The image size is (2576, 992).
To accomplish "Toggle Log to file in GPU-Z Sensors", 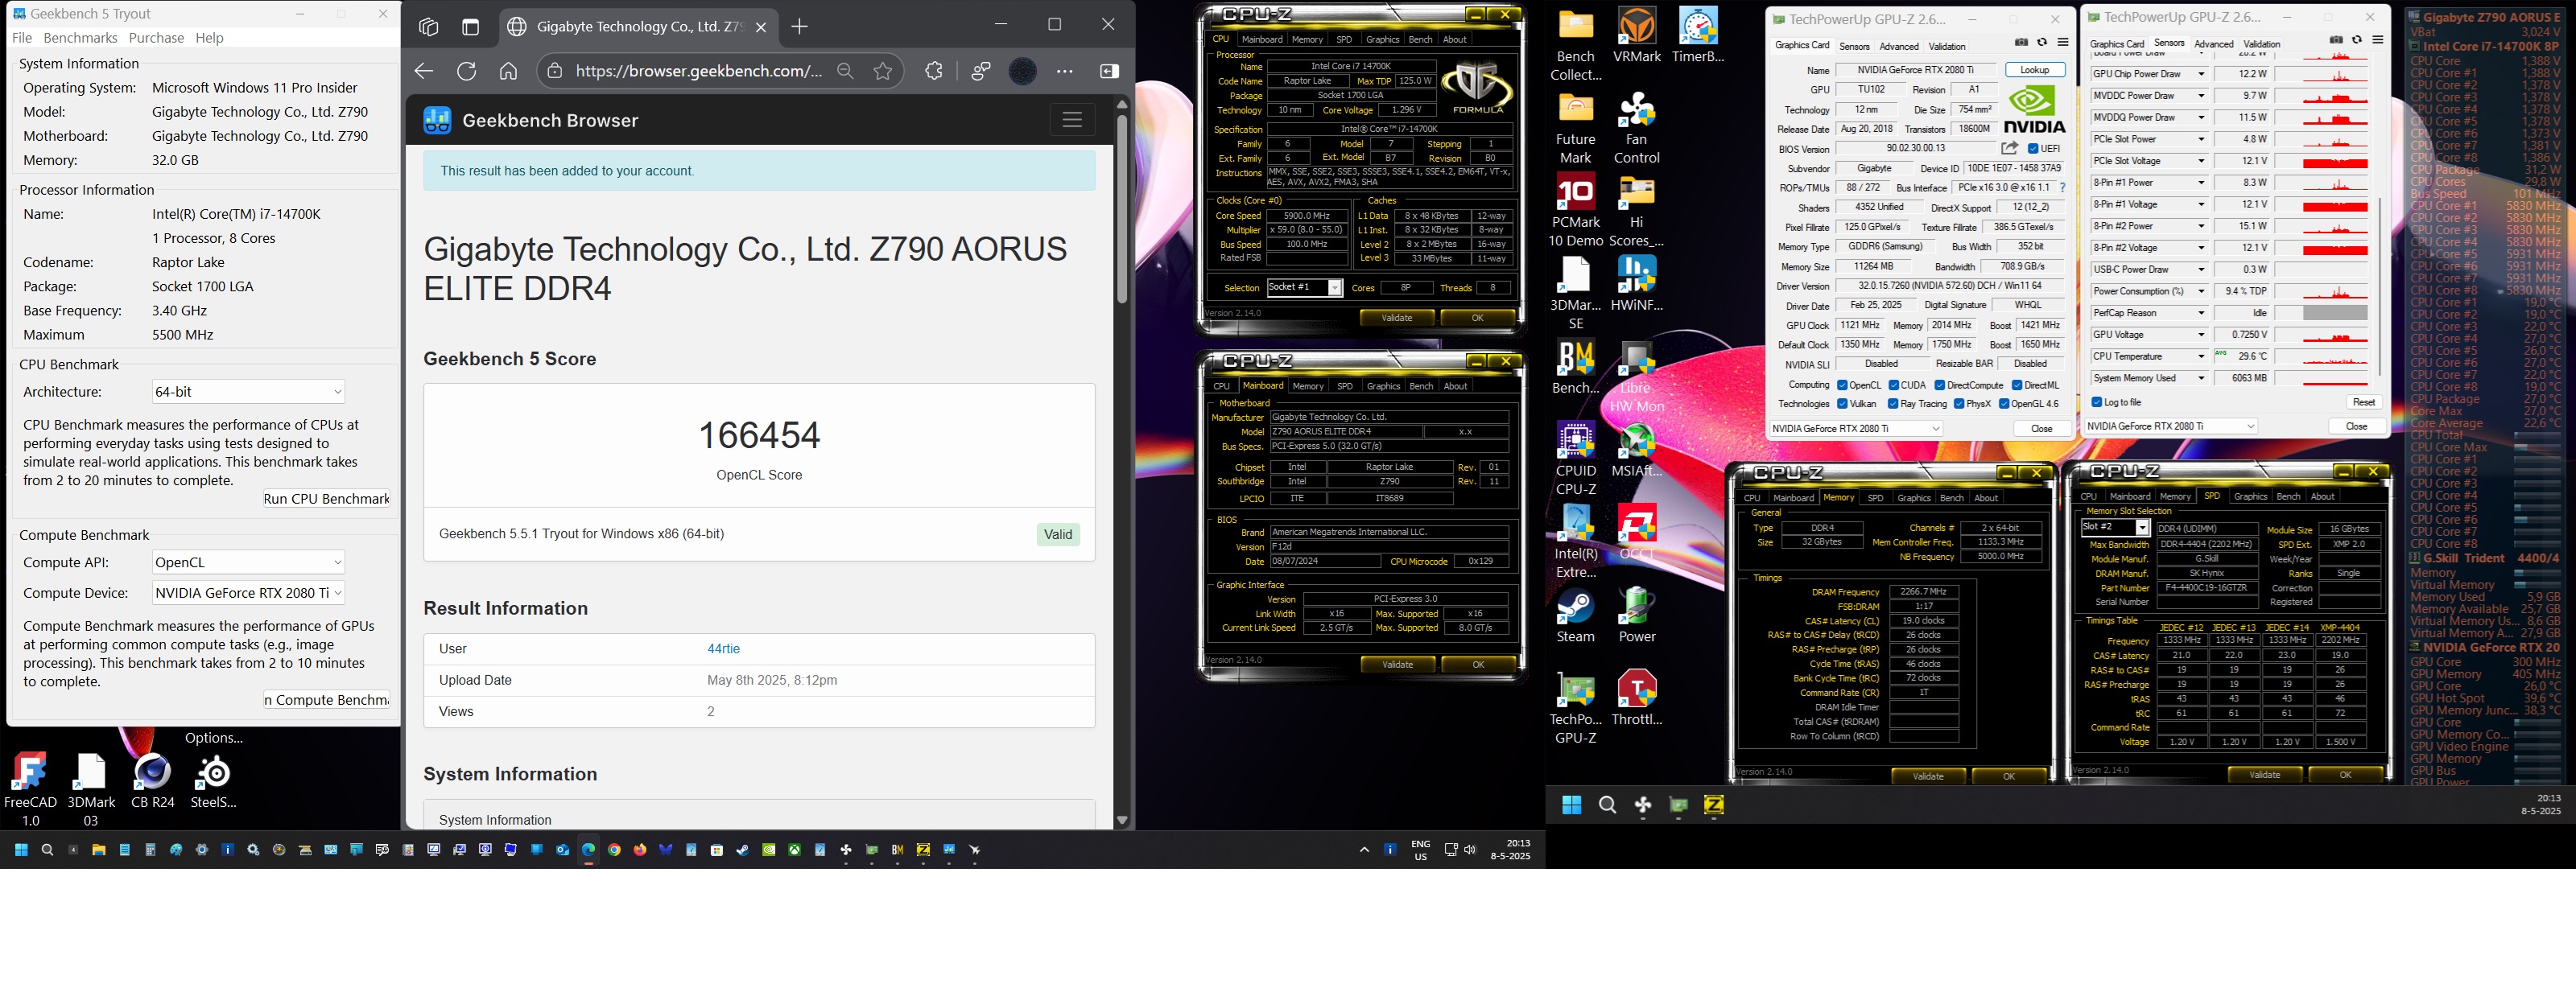I will point(2097,402).
